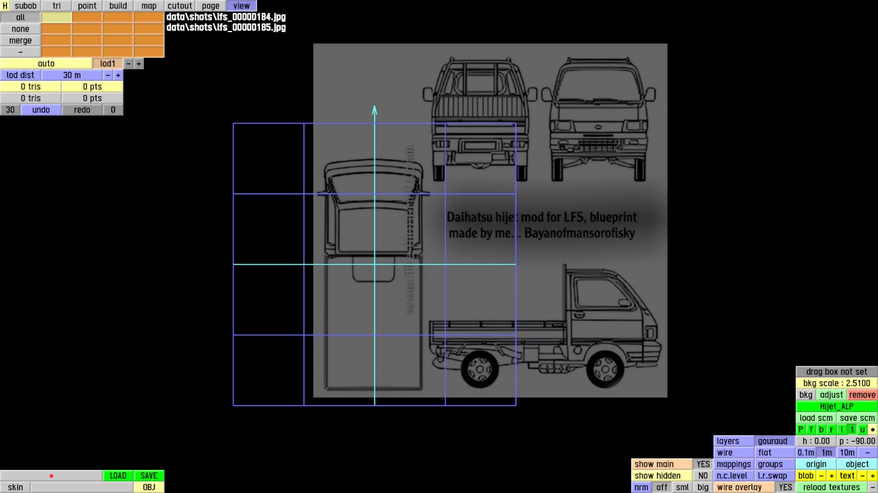The image size is (878, 493).
Task: Select the P perspective view button
Action: tap(801, 429)
